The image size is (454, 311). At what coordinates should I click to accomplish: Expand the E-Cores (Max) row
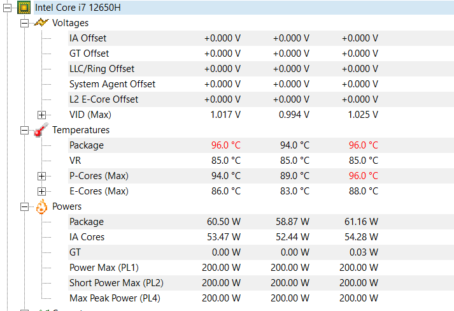click(x=41, y=191)
